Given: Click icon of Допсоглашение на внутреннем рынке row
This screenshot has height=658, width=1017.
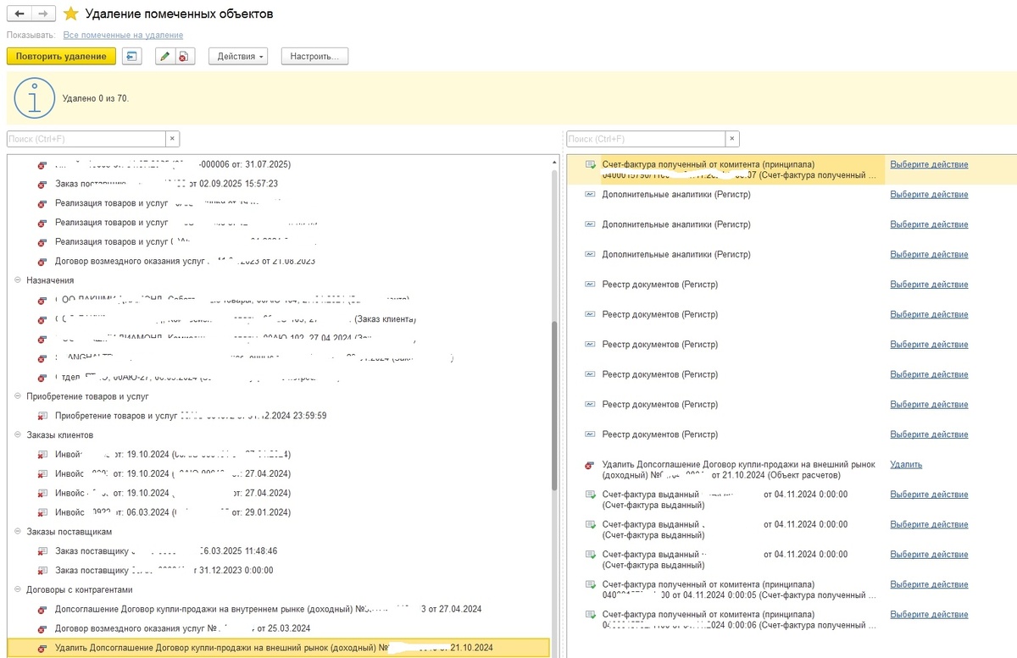Looking at the screenshot, I should (x=42, y=609).
